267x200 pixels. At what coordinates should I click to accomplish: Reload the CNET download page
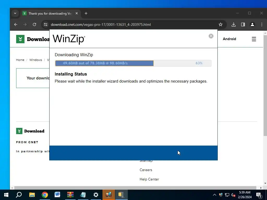34,24
